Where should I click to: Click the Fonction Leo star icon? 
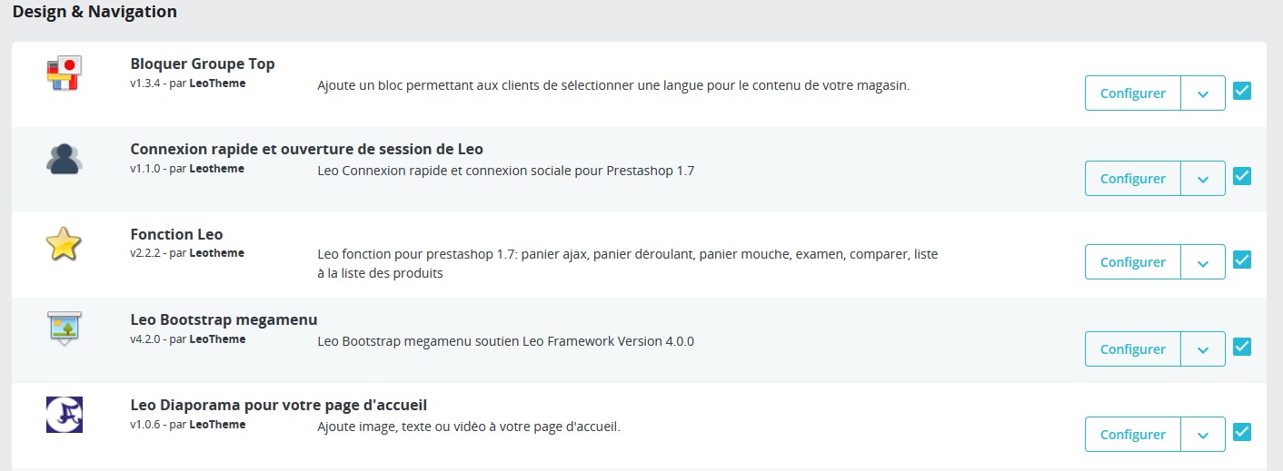(x=64, y=244)
